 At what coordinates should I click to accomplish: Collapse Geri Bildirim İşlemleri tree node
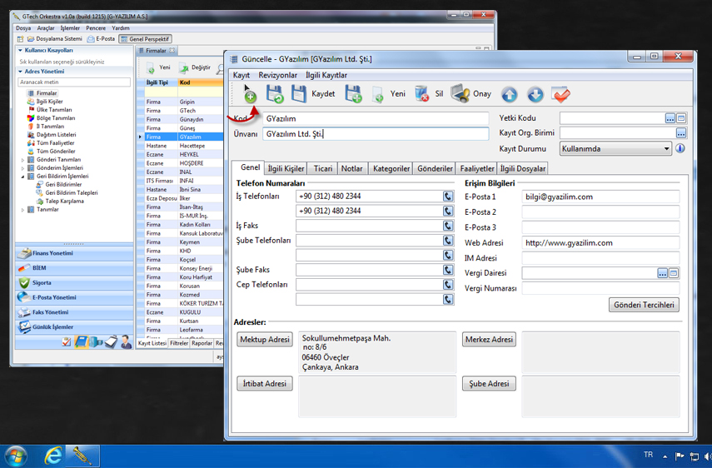pos(22,176)
